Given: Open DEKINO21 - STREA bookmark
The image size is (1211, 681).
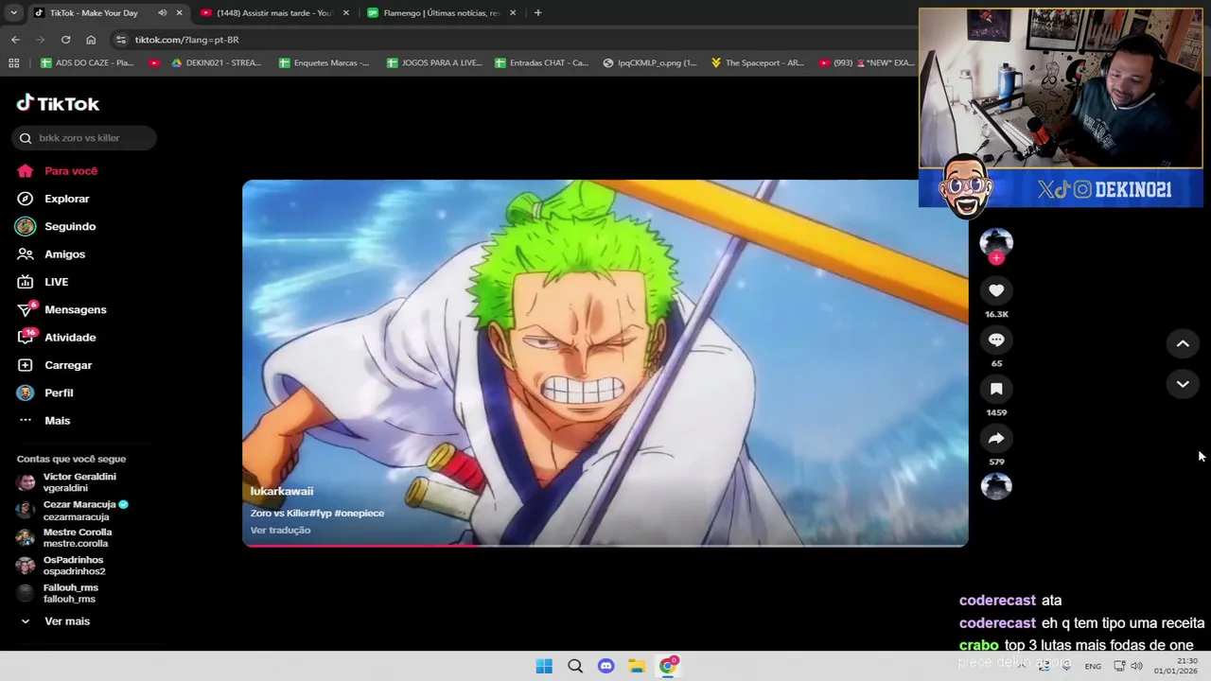Looking at the screenshot, I should click(x=217, y=63).
